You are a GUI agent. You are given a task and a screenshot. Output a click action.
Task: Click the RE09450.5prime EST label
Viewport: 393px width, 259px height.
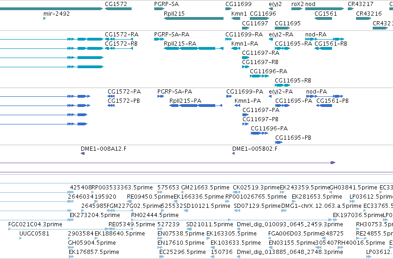[150, 197]
